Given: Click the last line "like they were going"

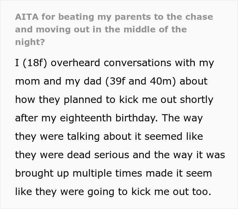Looking at the screenshot, I should (65, 192).
